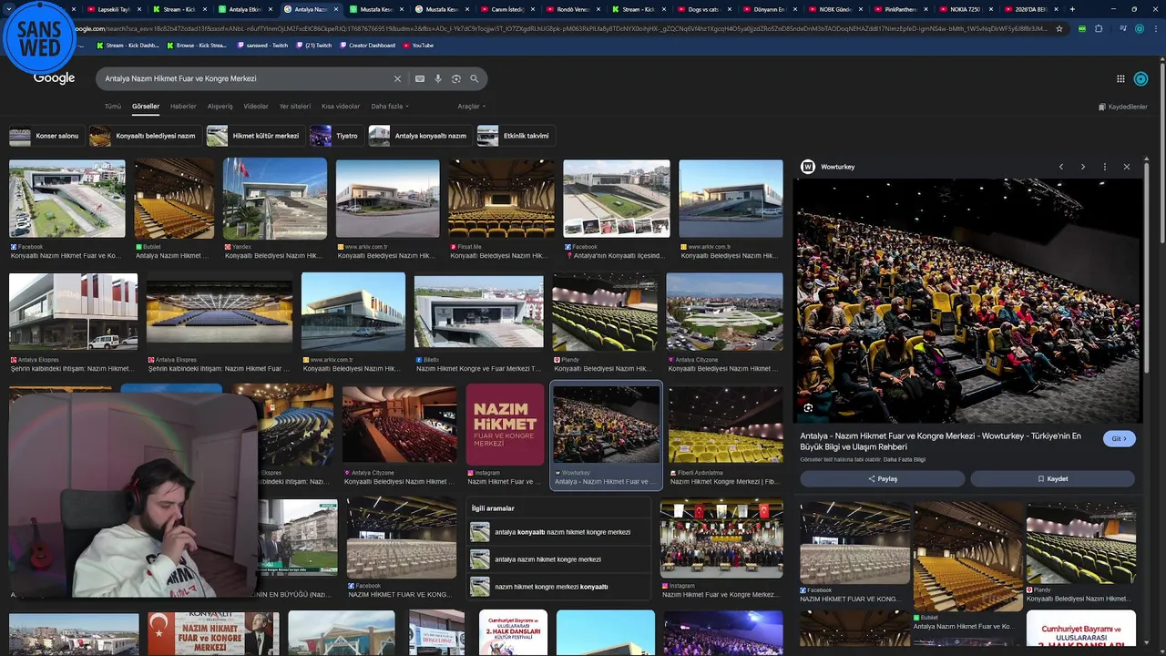The height and width of the screenshot is (656, 1166).
Task: Go to previous image in preview panel
Action: (1061, 167)
